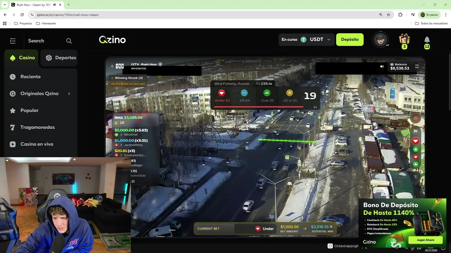Click the round countdown progress bar
Viewport: 451px width, 253px height.
pyautogui.click(x=259, y=107)
